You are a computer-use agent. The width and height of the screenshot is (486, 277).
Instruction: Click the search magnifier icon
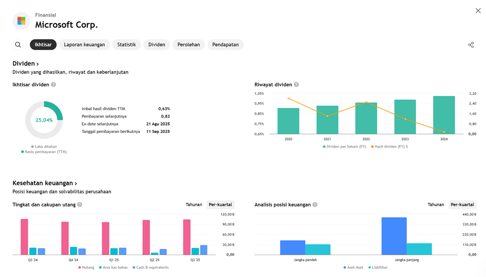pos(18,44)
